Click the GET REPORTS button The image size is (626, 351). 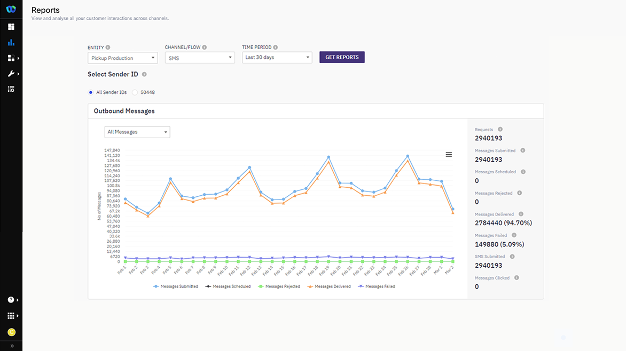point(342,57)
